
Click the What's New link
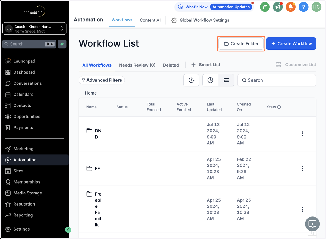193,7
